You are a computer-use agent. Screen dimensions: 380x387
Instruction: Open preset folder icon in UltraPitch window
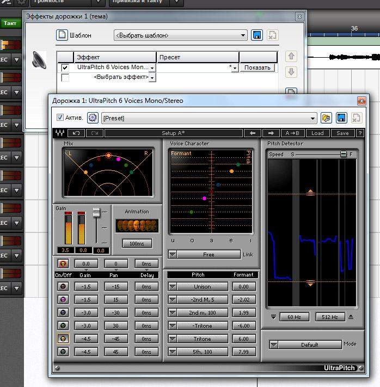click(x=326, y=118)
